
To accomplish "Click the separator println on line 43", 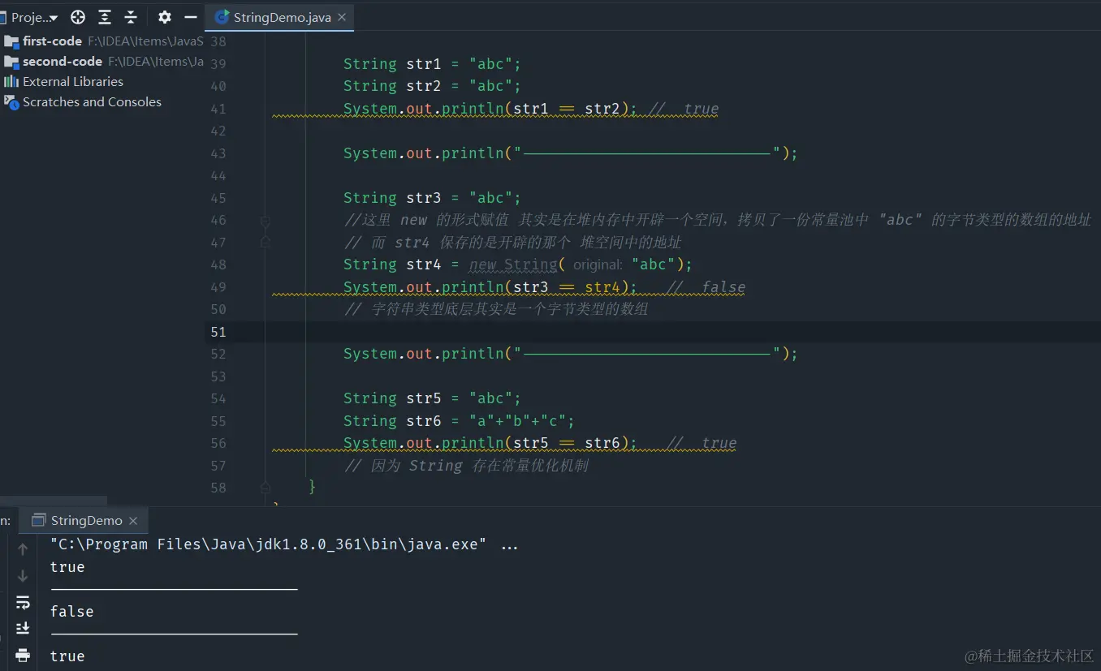I will (x=571, y=153).
